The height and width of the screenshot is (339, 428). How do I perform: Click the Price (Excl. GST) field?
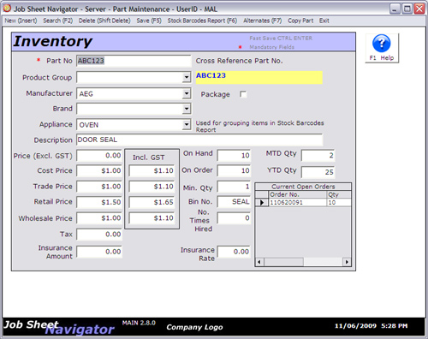click(99, 156)
